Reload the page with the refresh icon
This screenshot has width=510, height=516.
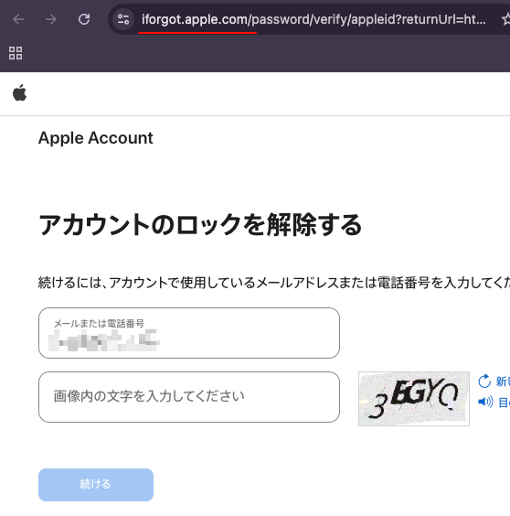click(84, 19)
